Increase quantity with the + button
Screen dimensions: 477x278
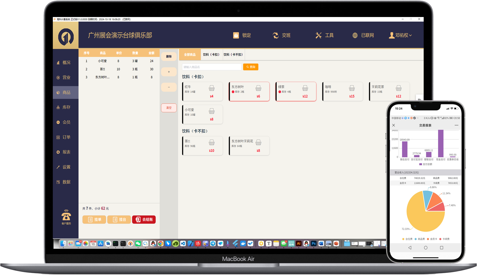169,72
